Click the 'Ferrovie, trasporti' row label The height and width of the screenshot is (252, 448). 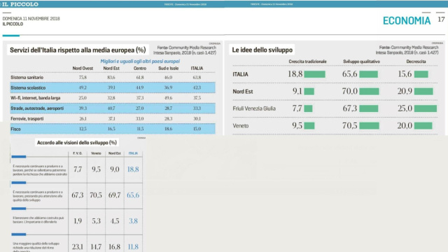point(27,118)
